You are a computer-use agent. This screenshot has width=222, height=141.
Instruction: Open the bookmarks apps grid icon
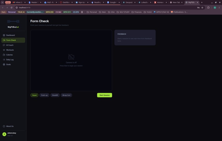point(82,12)
